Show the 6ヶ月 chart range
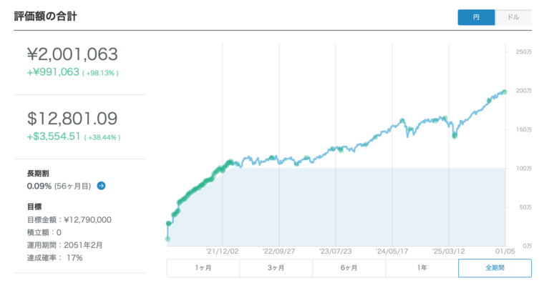 tap(349, 268)
